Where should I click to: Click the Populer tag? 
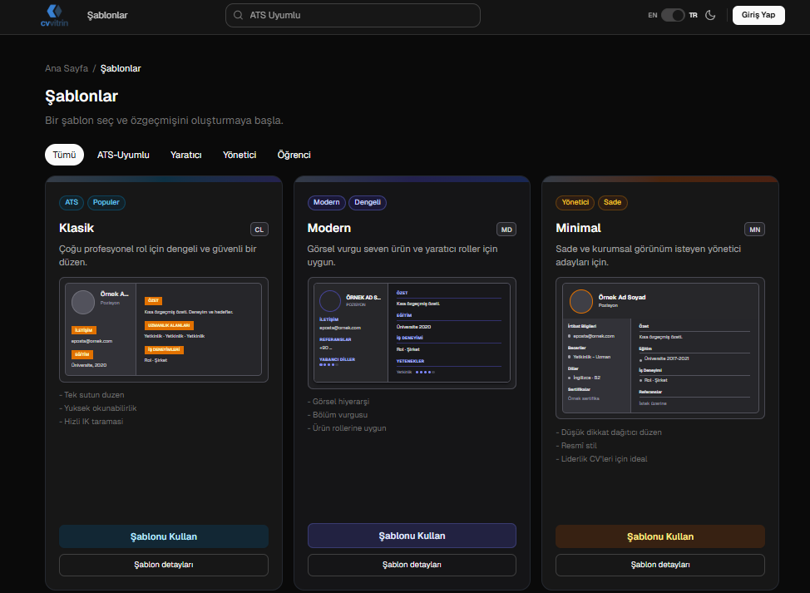(x=106, y=202)
